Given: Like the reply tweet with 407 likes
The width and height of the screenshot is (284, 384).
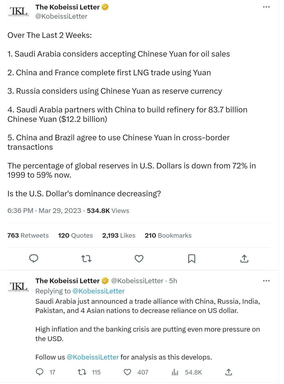Looking at the screenshot, I should click(127, 372).
